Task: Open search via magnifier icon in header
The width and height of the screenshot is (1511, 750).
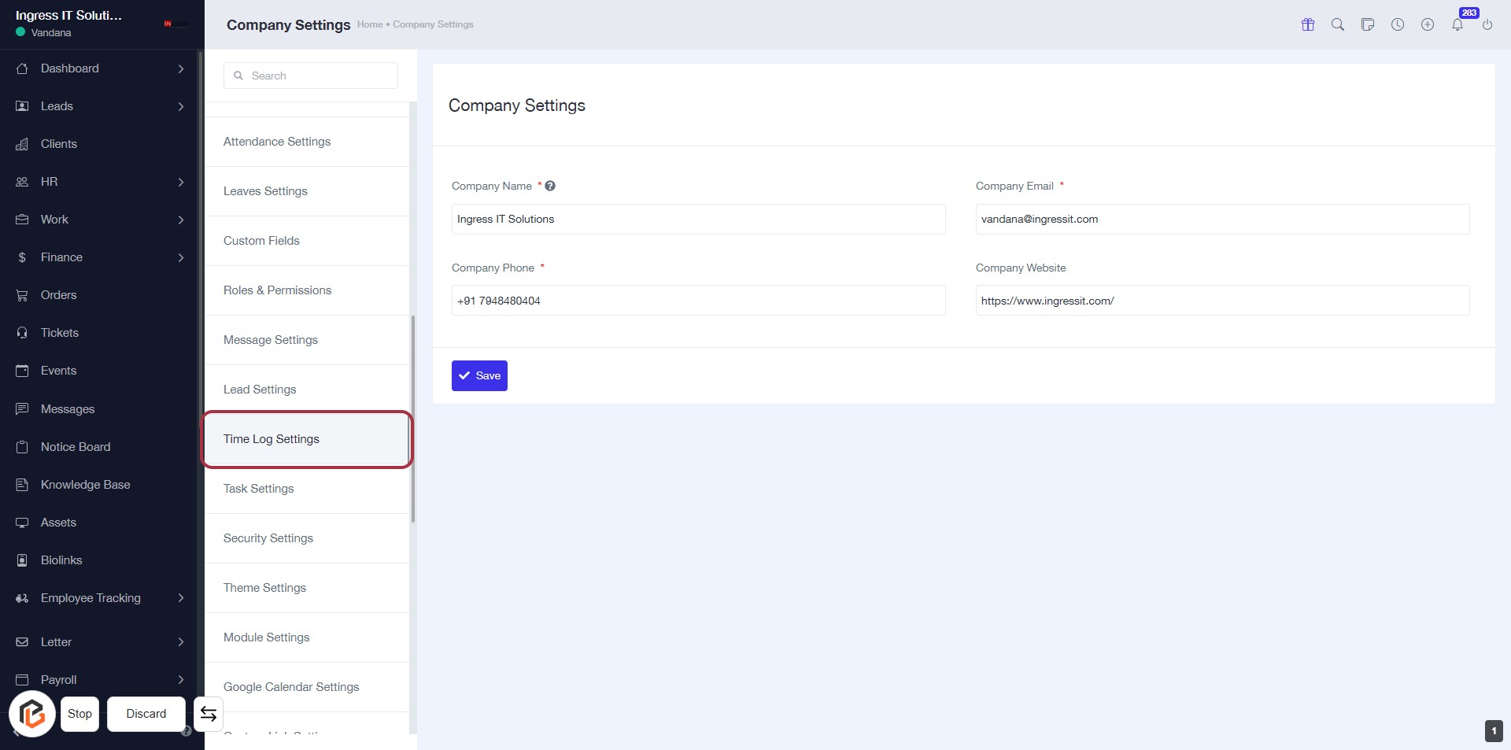Action: click(1338, 24)
